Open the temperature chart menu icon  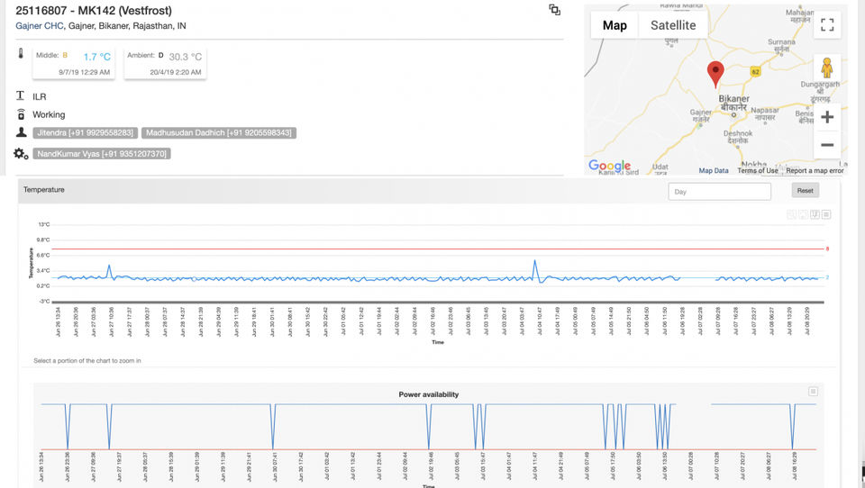[x=826, y=214]
